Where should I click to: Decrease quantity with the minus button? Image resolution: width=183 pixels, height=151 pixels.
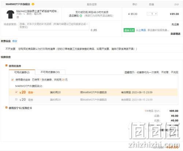coord(149,14)
